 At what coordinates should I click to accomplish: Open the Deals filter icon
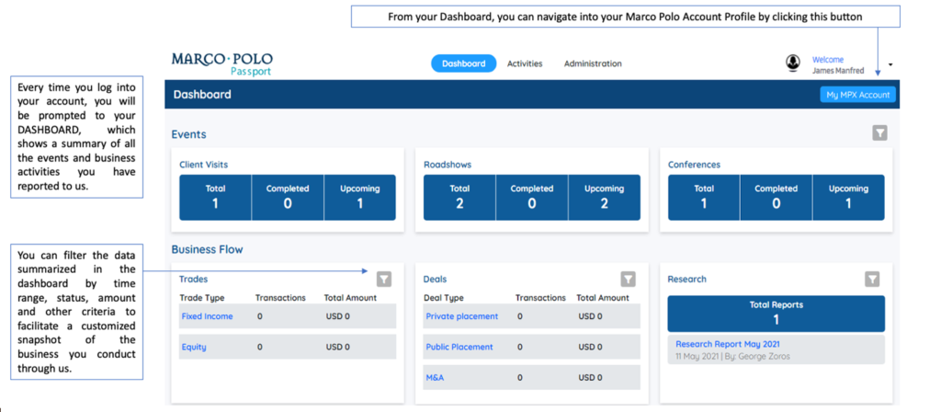[x=628, y=279]
